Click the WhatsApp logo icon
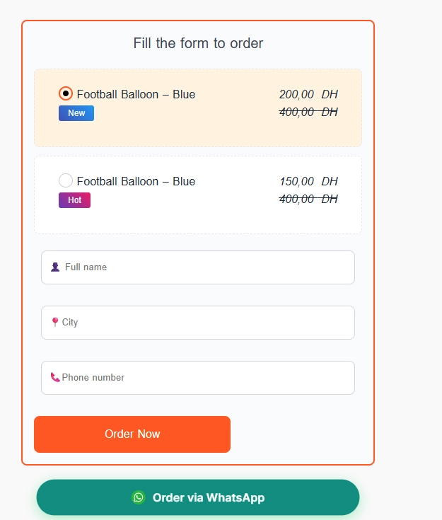 (138, 497)
